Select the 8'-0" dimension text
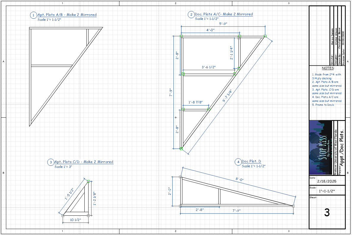Screen dimensions: 352x235 click(x=239, y=179)
